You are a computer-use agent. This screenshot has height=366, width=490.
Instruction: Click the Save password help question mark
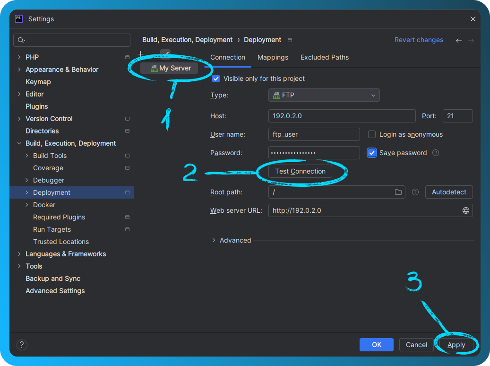435,153
